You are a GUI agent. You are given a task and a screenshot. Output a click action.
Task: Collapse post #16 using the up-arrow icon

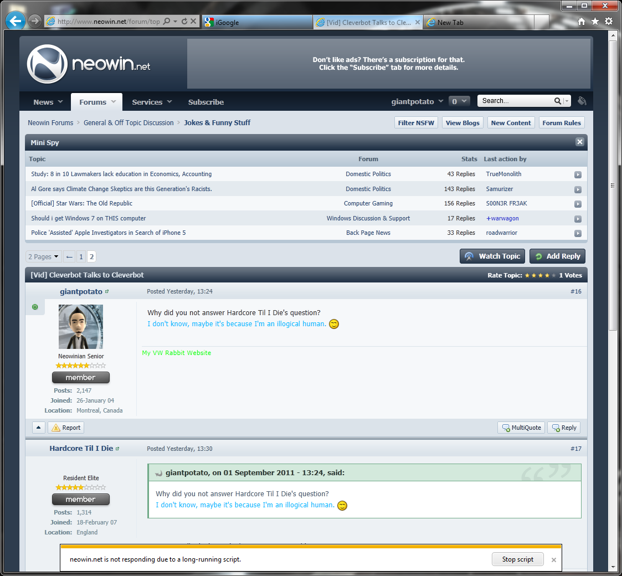[x=38, y=428]
